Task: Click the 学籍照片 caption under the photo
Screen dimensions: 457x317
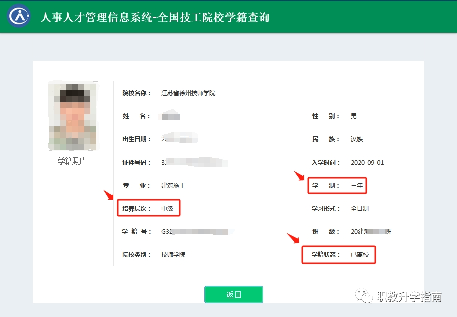Action: 71,161
